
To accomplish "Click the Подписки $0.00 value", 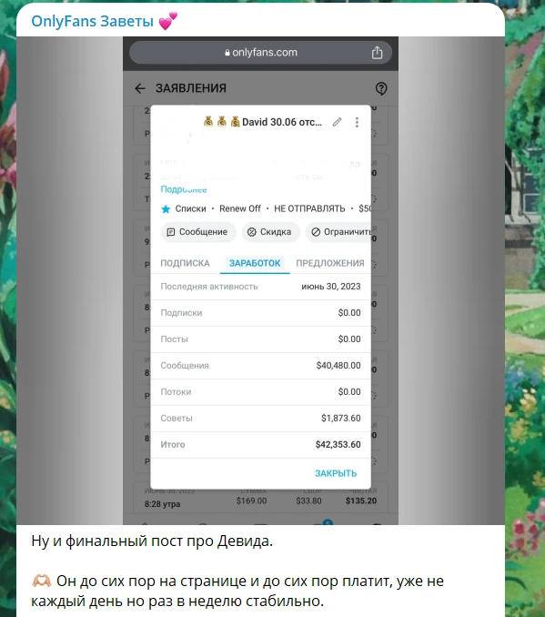I will click(349, 313).
